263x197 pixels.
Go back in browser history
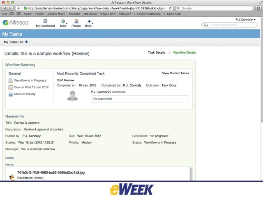pos(5,8)
